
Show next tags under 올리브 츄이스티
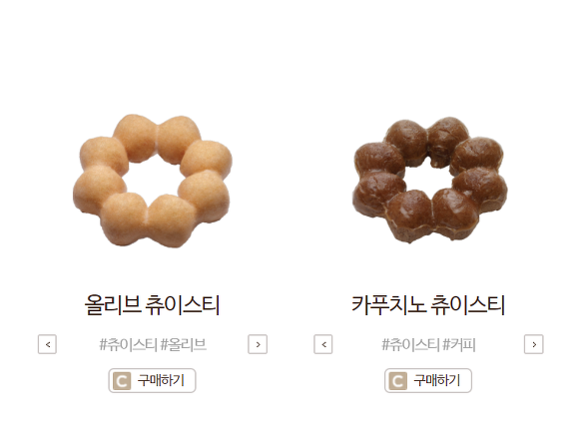pyautogui.click(x=258, y=344)
